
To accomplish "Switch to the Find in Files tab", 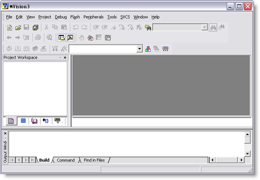I will point(94,160).
